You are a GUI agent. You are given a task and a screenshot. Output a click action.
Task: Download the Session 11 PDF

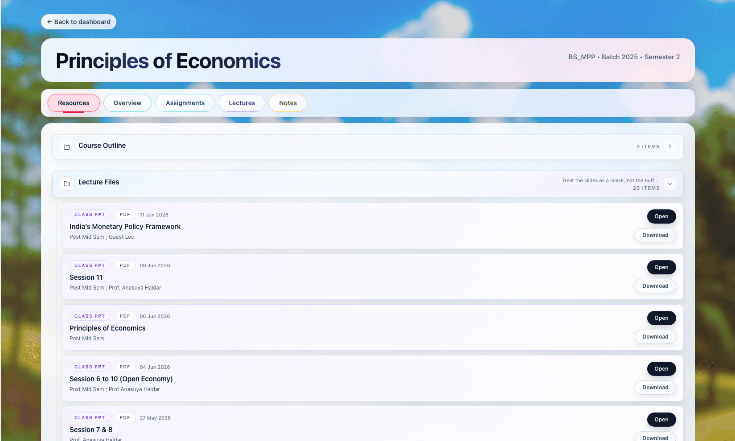[x=655, y=286]
